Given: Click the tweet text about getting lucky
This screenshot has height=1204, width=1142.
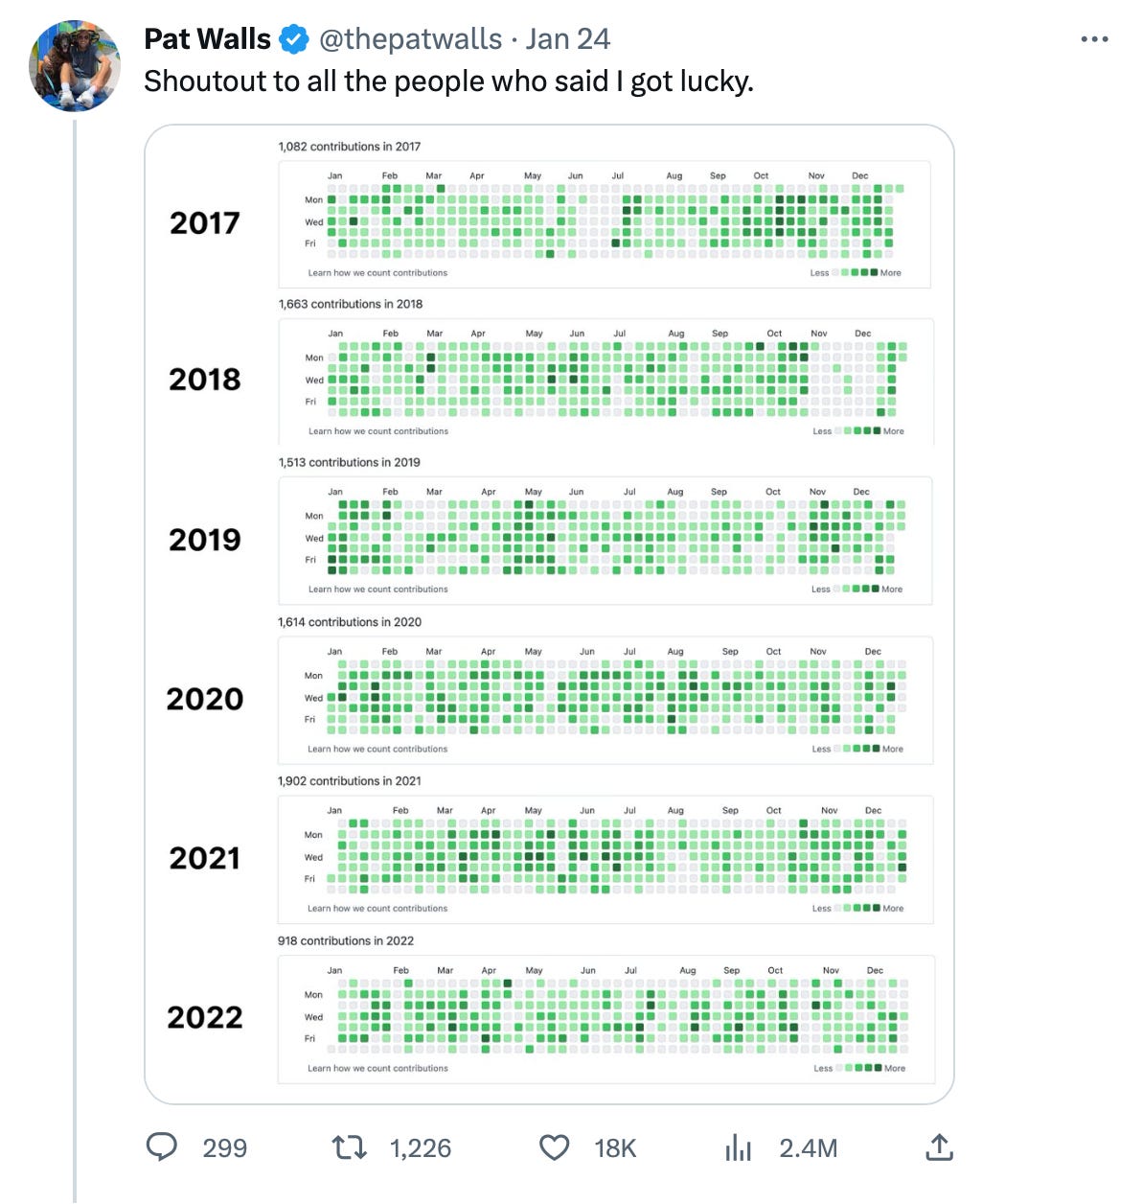Looking at the screenshot, I should pyautogui.click(x=448, y=81).
